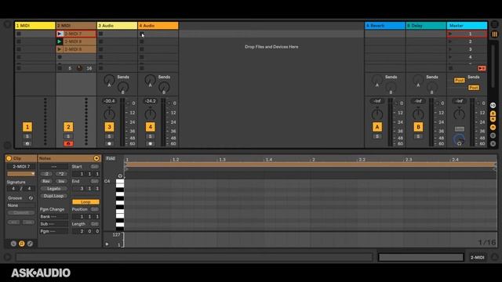
Task: Select the 1 MIDI track header
Action: (x=35, y=26)
